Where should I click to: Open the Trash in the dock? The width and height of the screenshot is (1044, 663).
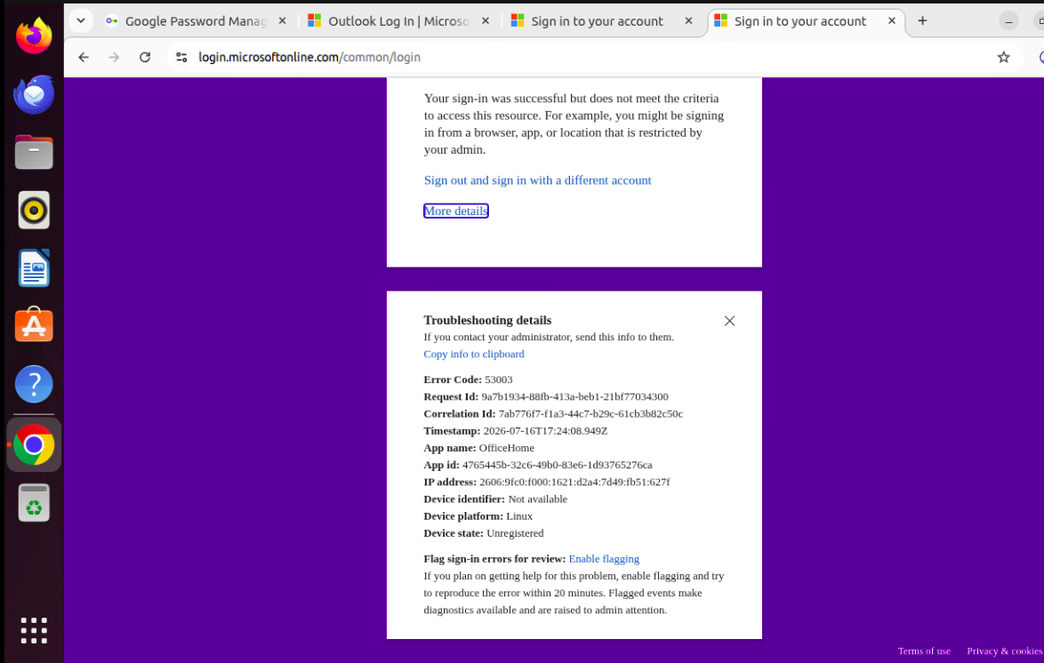click(34, 502)
